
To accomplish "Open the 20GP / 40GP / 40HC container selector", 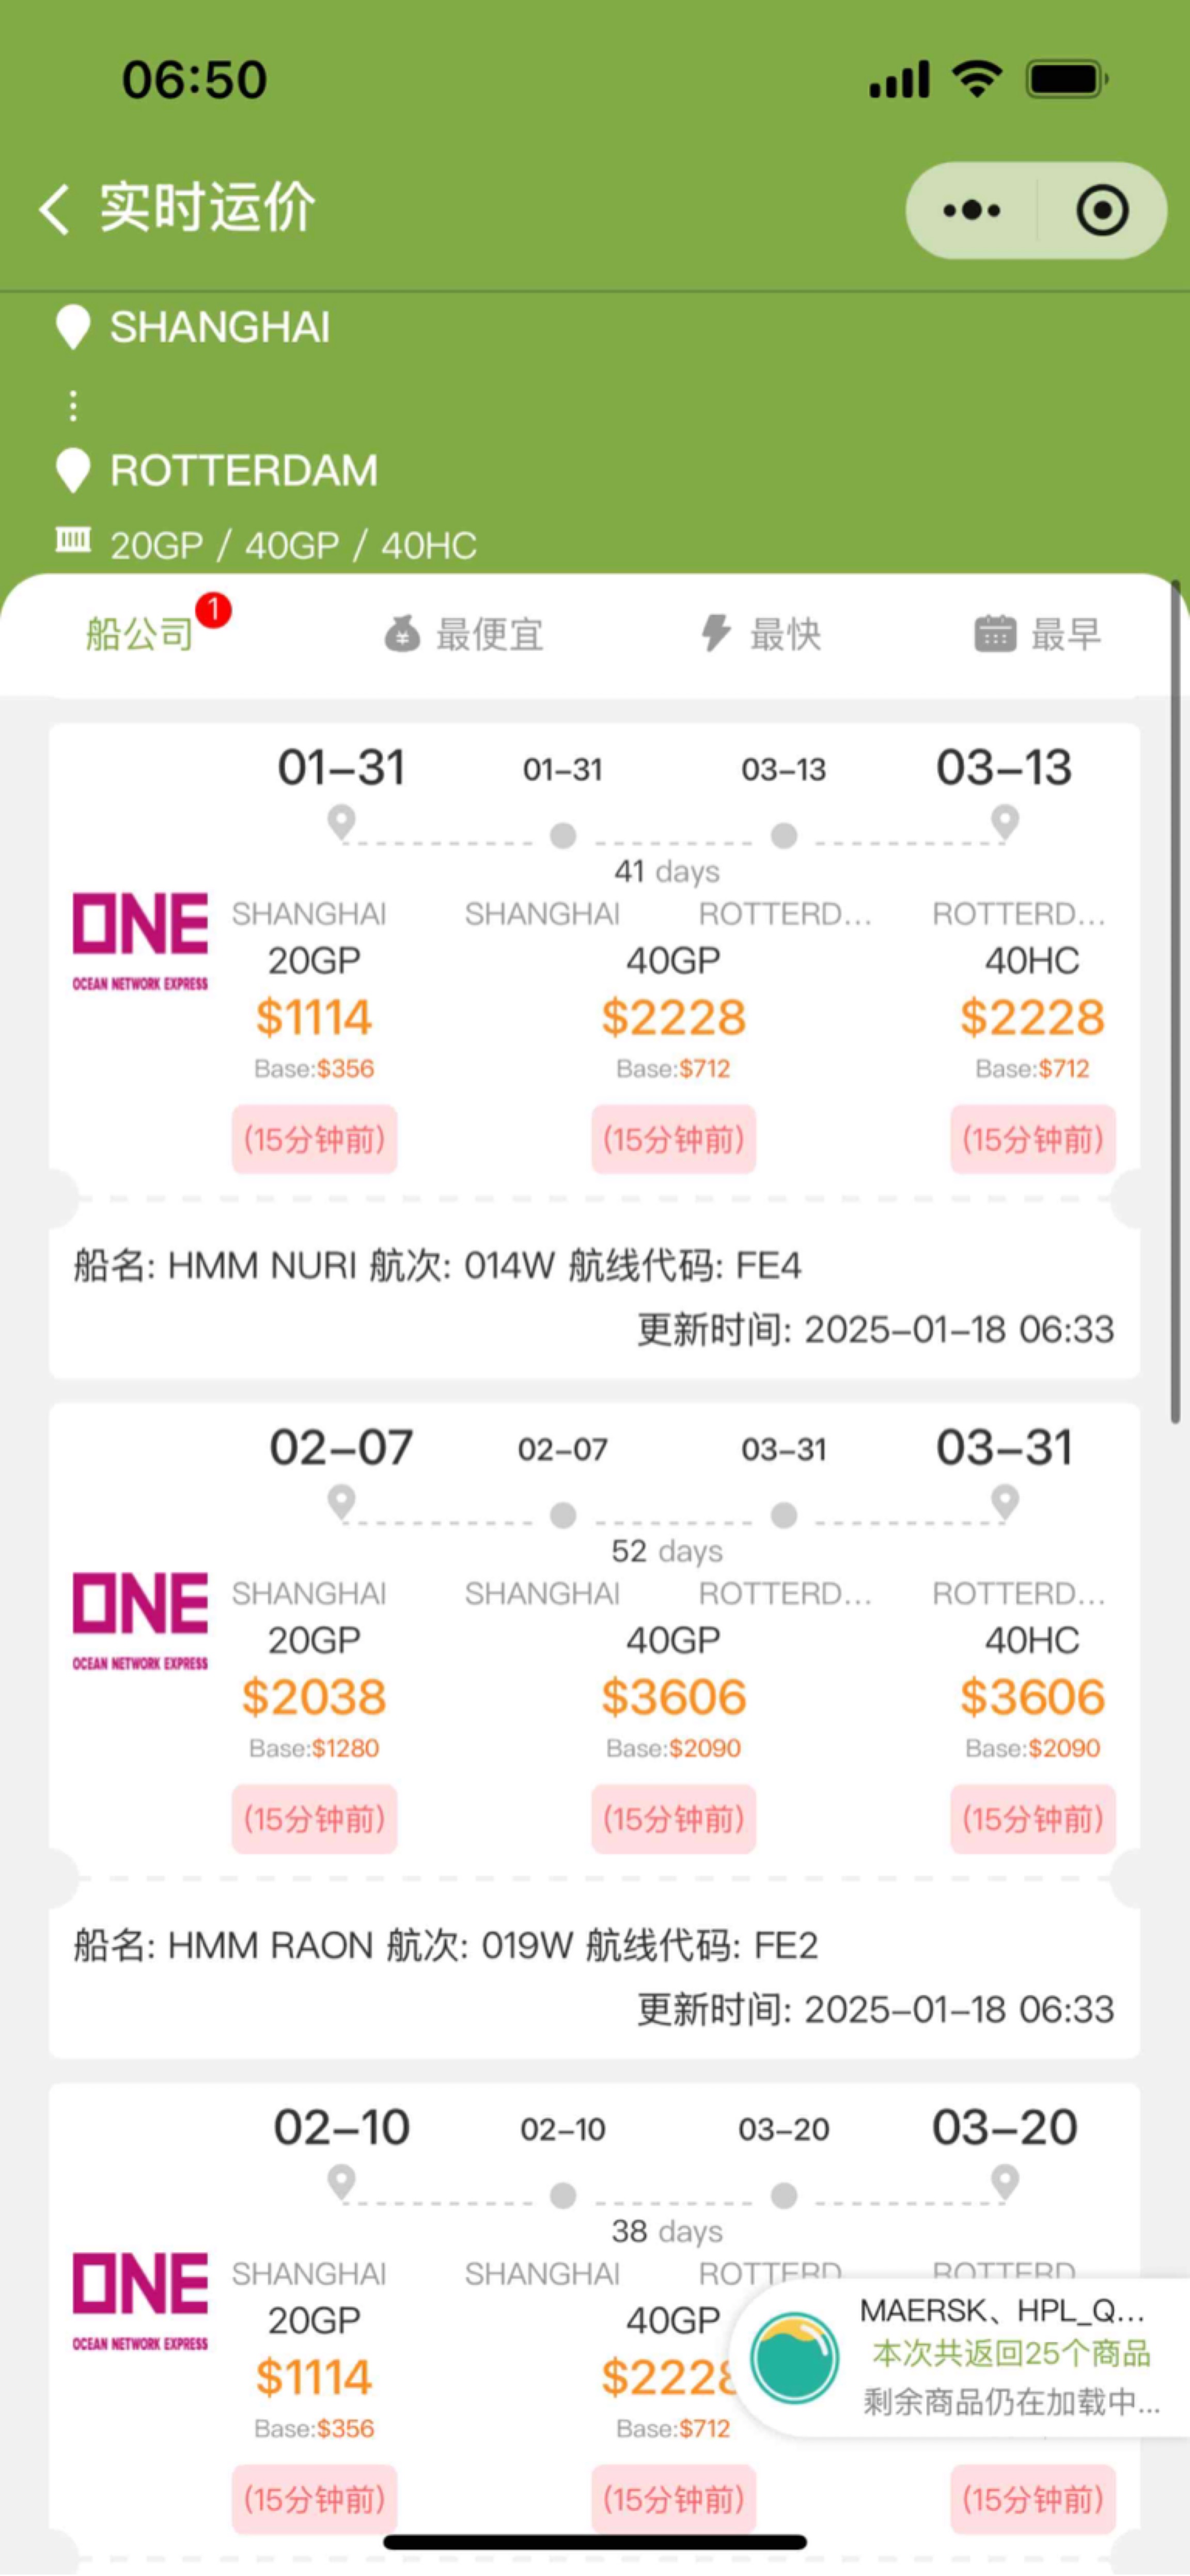I will click(293, 545).
